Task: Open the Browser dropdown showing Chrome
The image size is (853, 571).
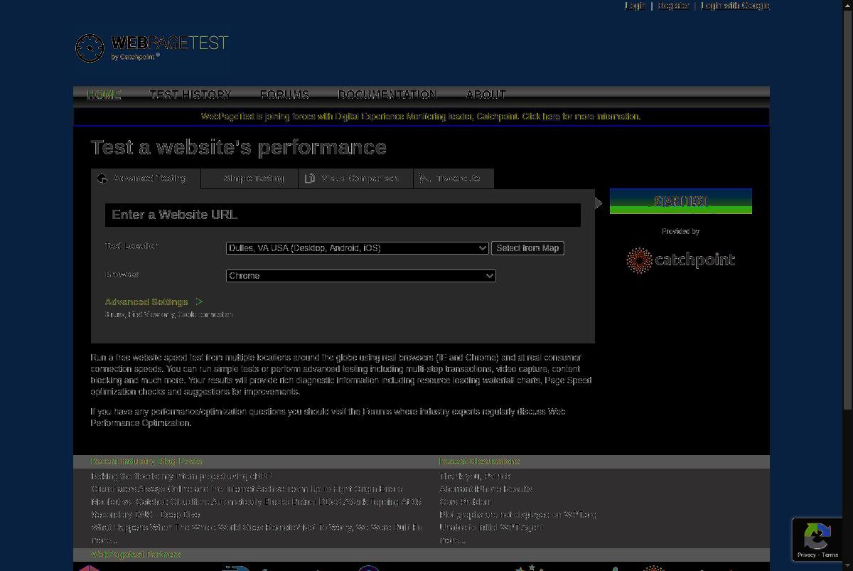Action: point(361,276)
